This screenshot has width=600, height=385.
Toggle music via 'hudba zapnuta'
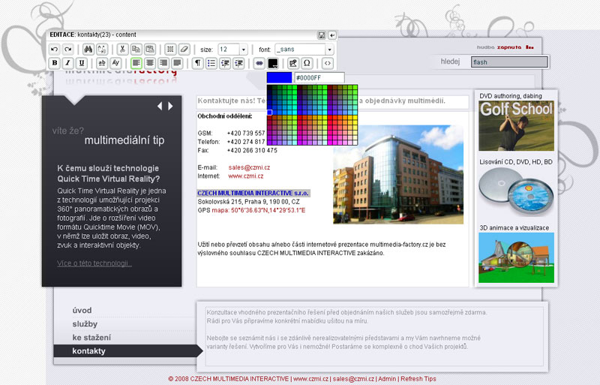coord(505,47)
